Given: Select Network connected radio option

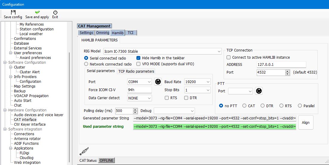Looking at the screenshot, I should [86, 64].
